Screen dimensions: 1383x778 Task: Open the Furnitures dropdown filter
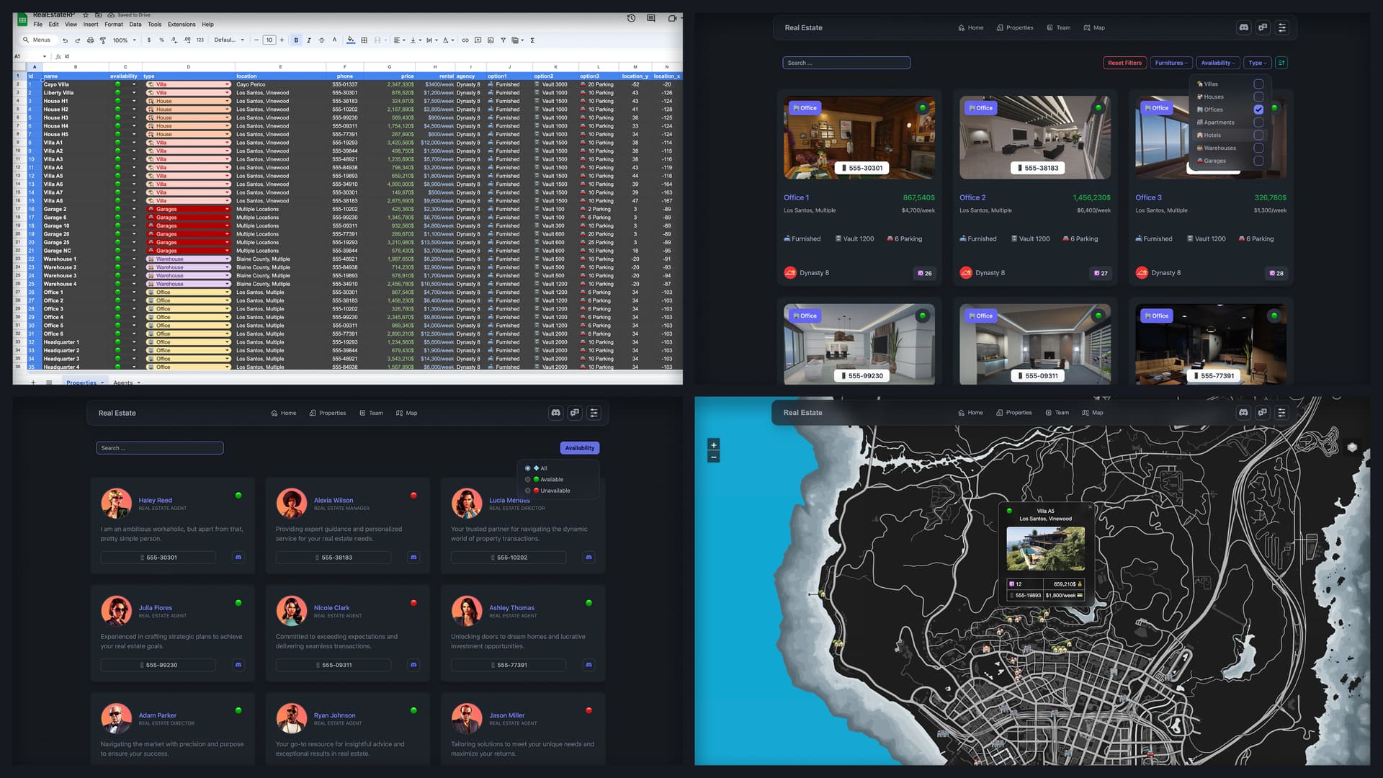pos(1171,63)
